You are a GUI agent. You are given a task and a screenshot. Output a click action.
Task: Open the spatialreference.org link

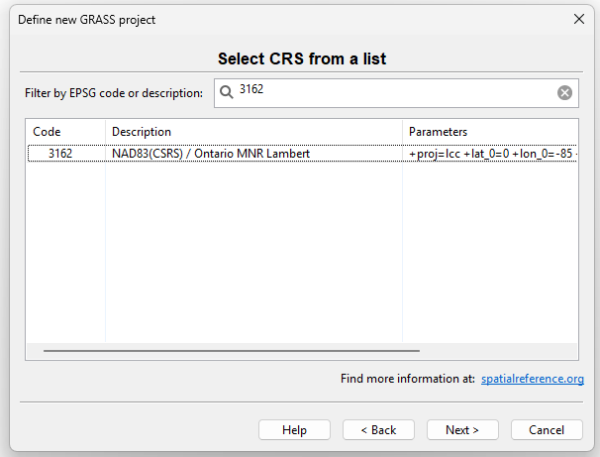(532, 379)
